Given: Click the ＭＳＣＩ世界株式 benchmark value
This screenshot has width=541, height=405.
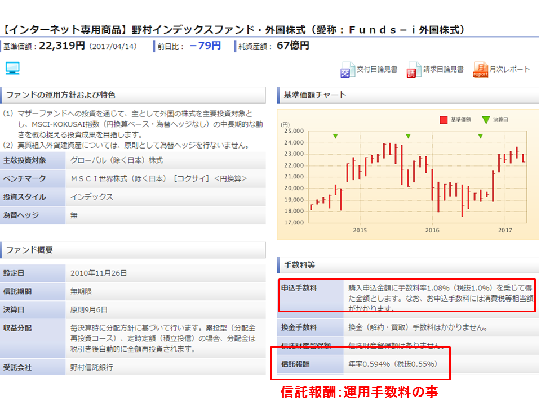Looking at the screenshot, I should coord(159,179).
